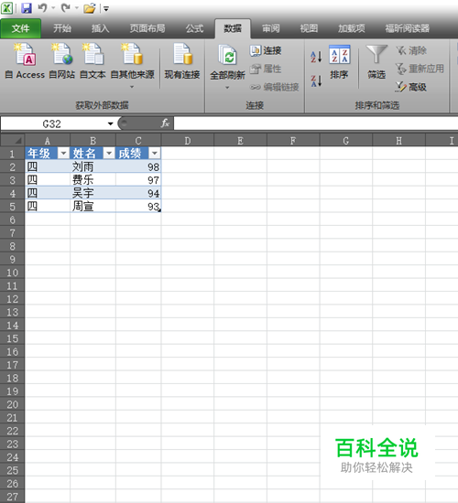This screenshot has height=503, width=458.
Task: Toggle the 筛选 filter funnel
Action: pos(376,62)
